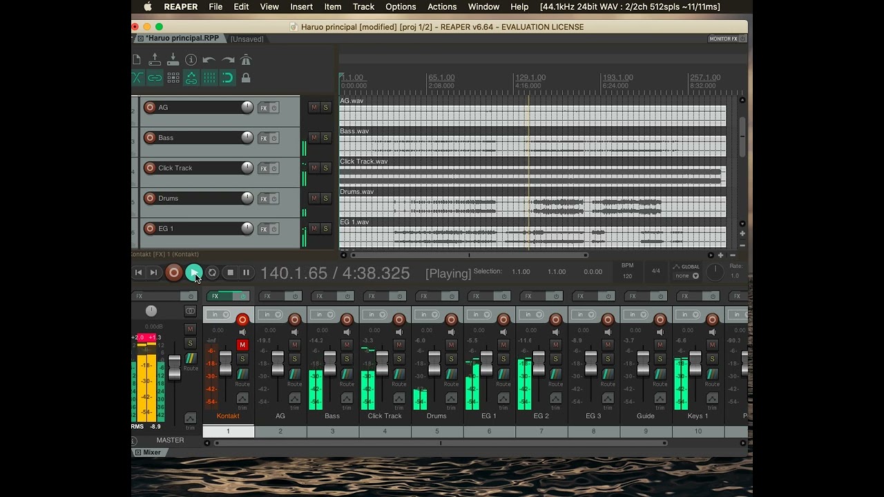Solo the Bass mixer strip
This screenshot has width=884, height=497.
point(347,358)
